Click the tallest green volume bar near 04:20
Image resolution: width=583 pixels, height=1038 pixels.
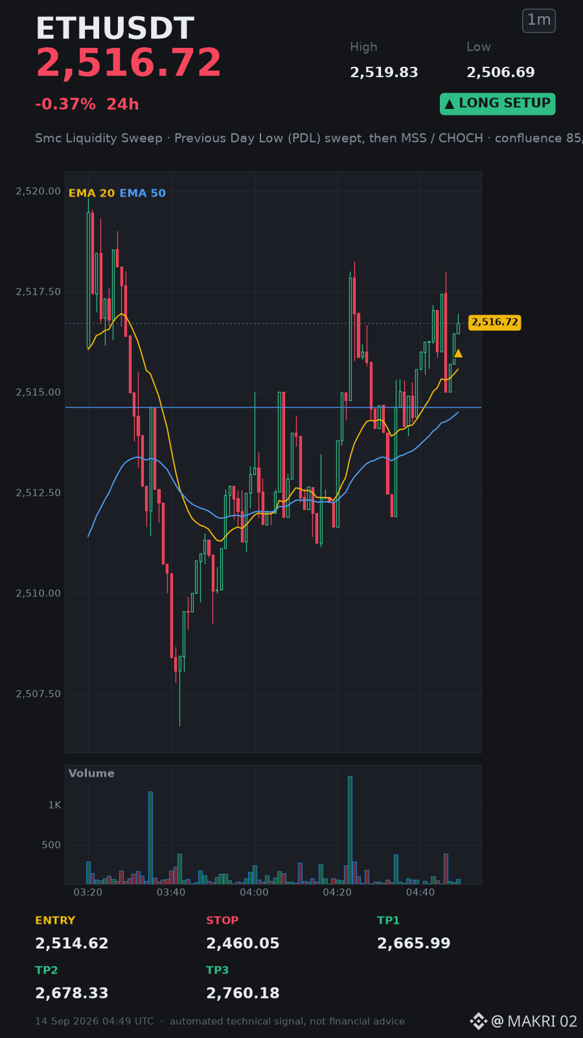tap(350, 830)
